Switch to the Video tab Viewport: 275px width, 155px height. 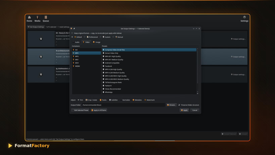coord(86,42)
